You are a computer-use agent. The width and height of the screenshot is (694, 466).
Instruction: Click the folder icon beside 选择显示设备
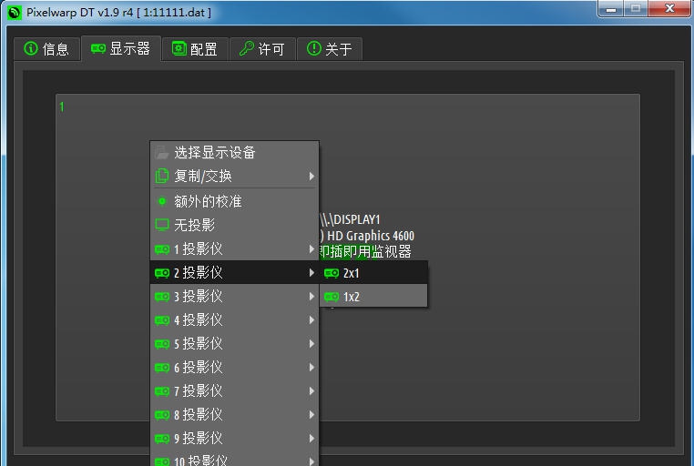tap(162, 153)
